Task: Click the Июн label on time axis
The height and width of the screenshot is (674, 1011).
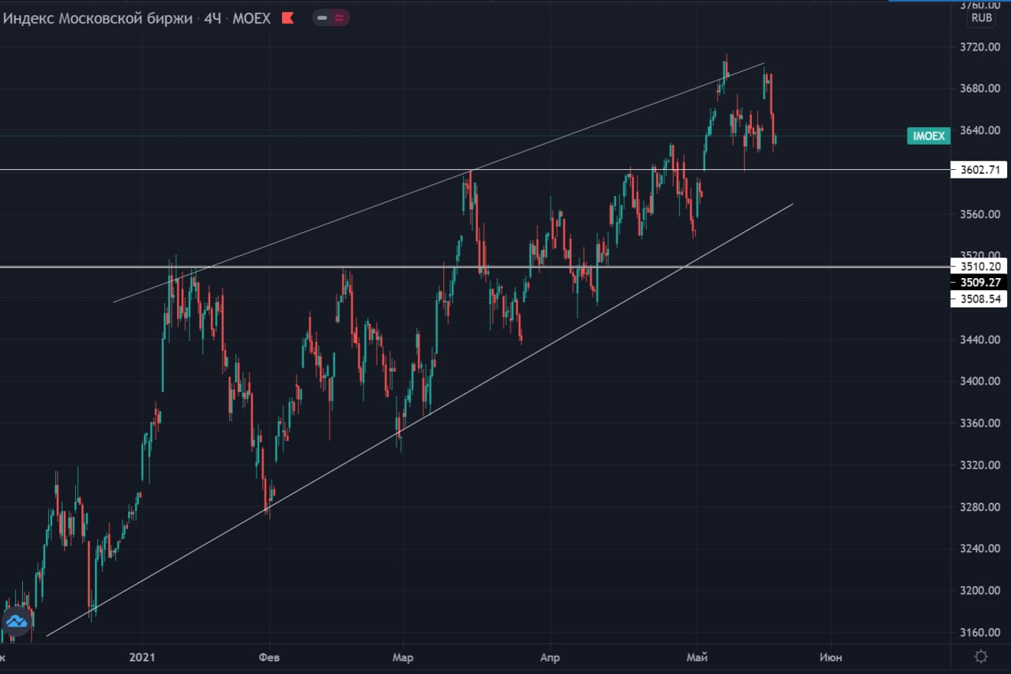Action: click(x=830, y=657)
